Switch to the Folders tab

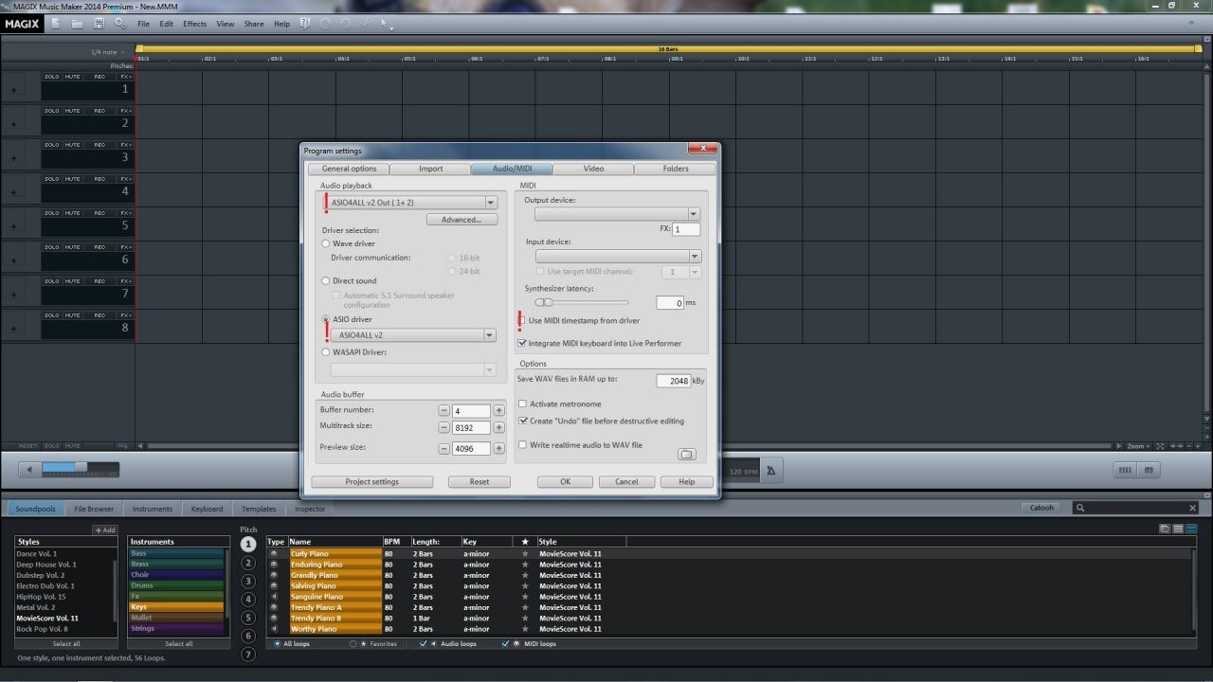coord(676,169)
